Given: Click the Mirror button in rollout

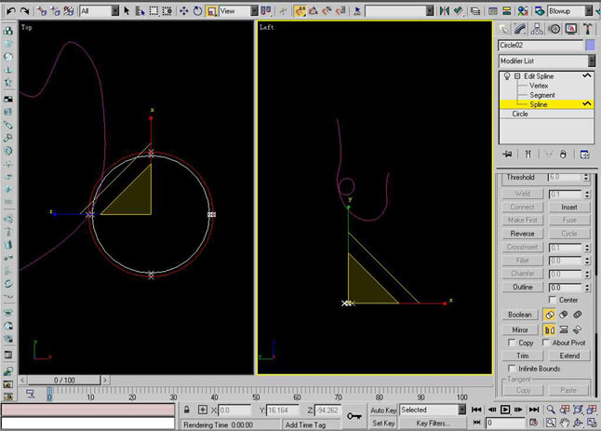Looking at the screenshot, I should click(519, 330).
